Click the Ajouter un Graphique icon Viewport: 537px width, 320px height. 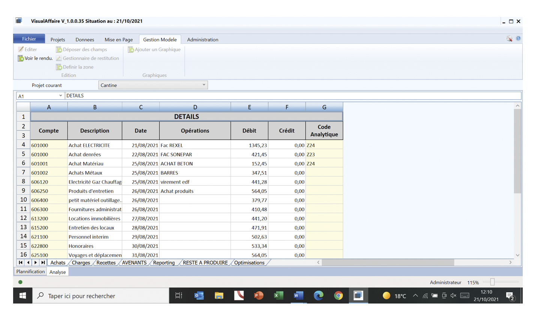coord(131,49)
